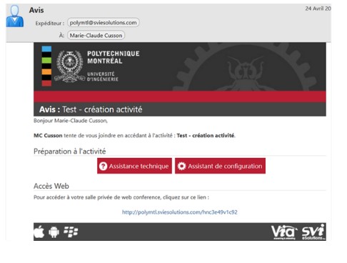The height and width of the screenshot is (263, 347).
Task: Click the Expéditeur label
Action: click(50, 24)
